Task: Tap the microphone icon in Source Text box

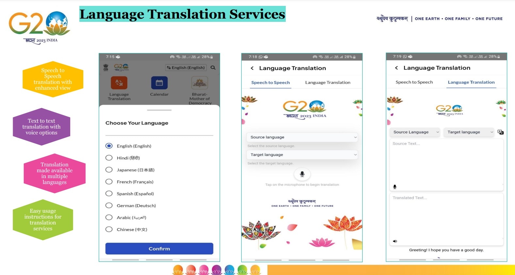Action: point(395,187)
